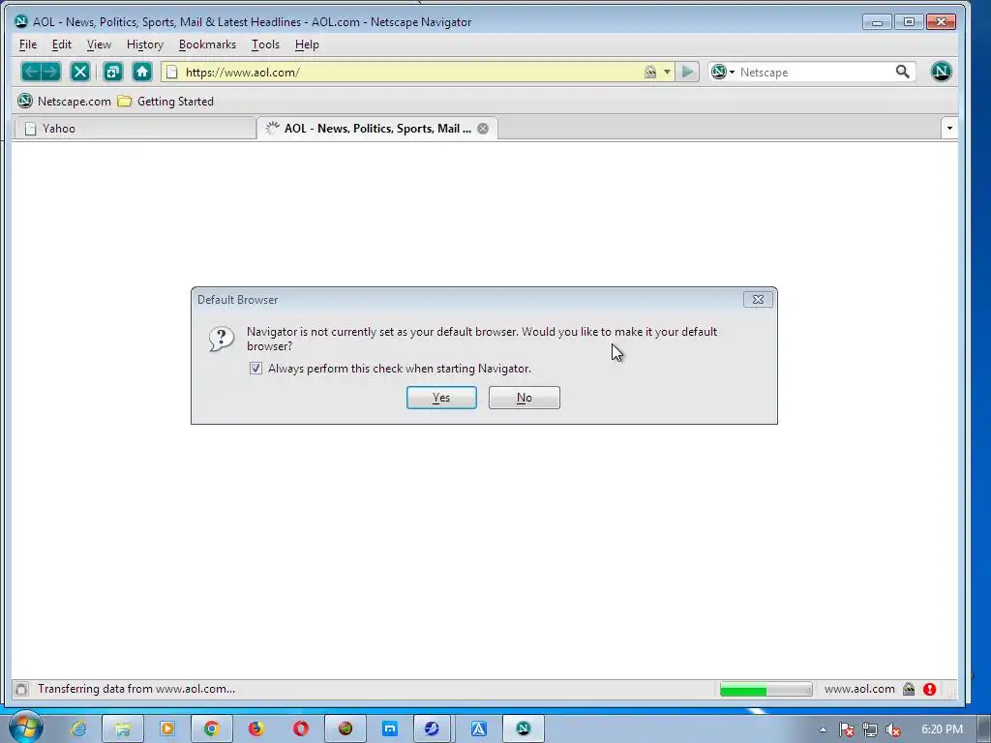Click No in Default Browser dialog
The height and width of the screenshot is (743, 991).
(x=524, y=398)
